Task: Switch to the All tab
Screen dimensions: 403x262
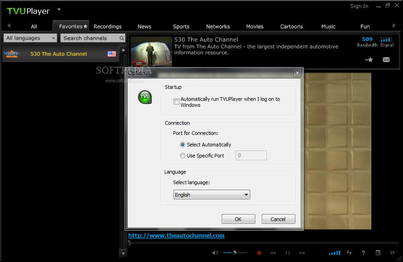Action: pos(34,27)
